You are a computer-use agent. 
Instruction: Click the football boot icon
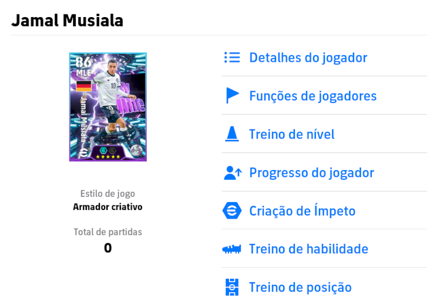tap(232, 249)
